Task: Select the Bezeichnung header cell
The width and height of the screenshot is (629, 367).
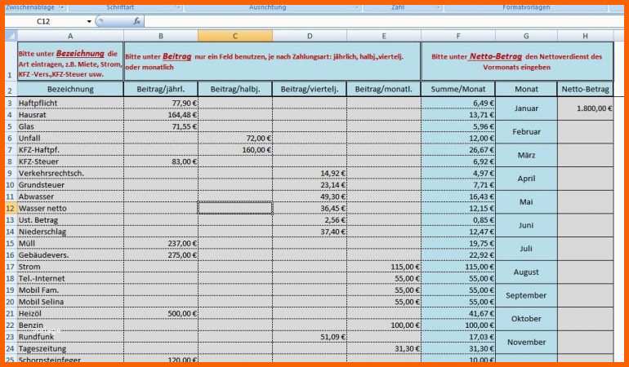Action: tap(70, 89)
